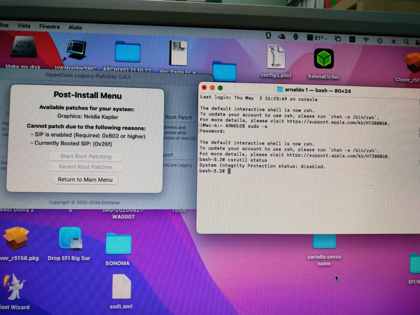The height and width of the screenshot is (315, 420).
Task: Click the csrutil status command line
Action: (x=233, y=160)
